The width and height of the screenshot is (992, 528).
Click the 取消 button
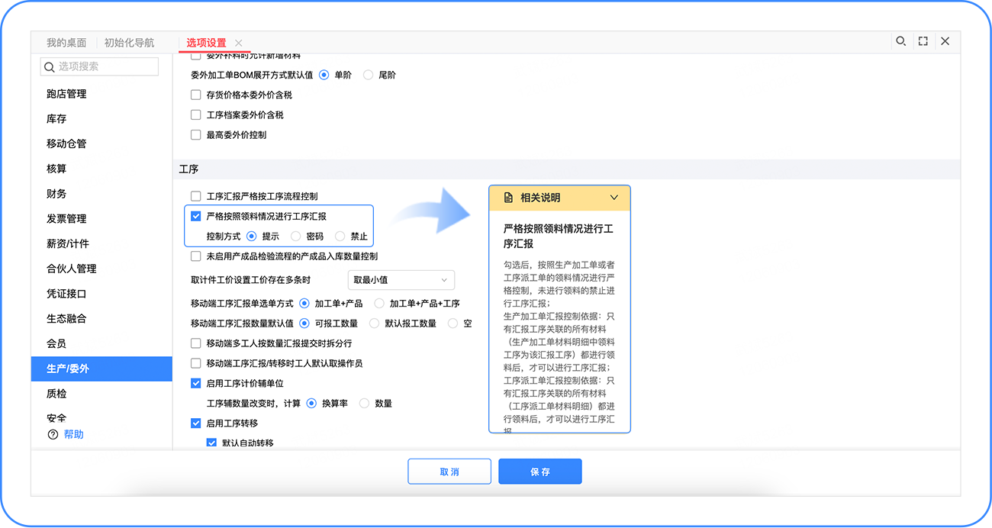449,472
